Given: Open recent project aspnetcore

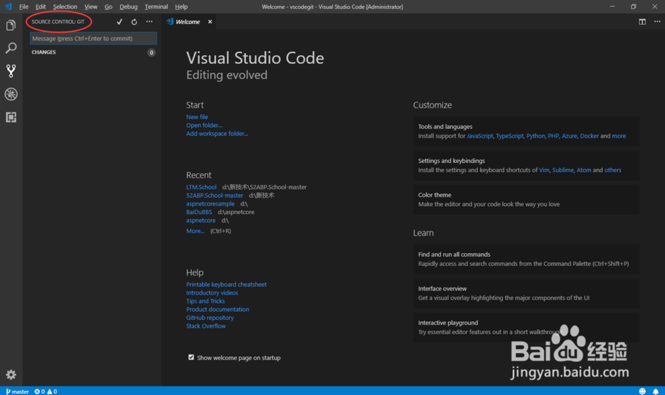Looking at the screenshot, I should [x=201, y=220].
